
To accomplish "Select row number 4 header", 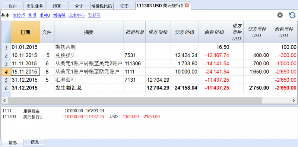I will tap(6, 72).
